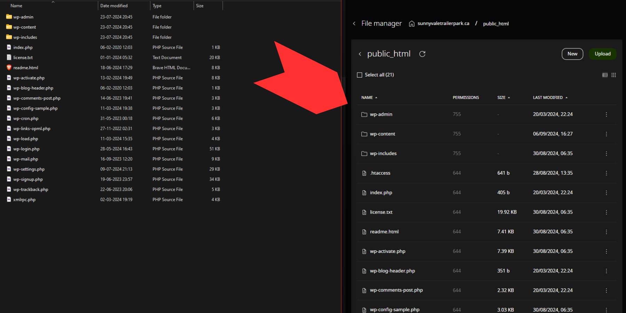
Task: Tick the Select all (21) checkbox
Action: click(x=360, y=75)
